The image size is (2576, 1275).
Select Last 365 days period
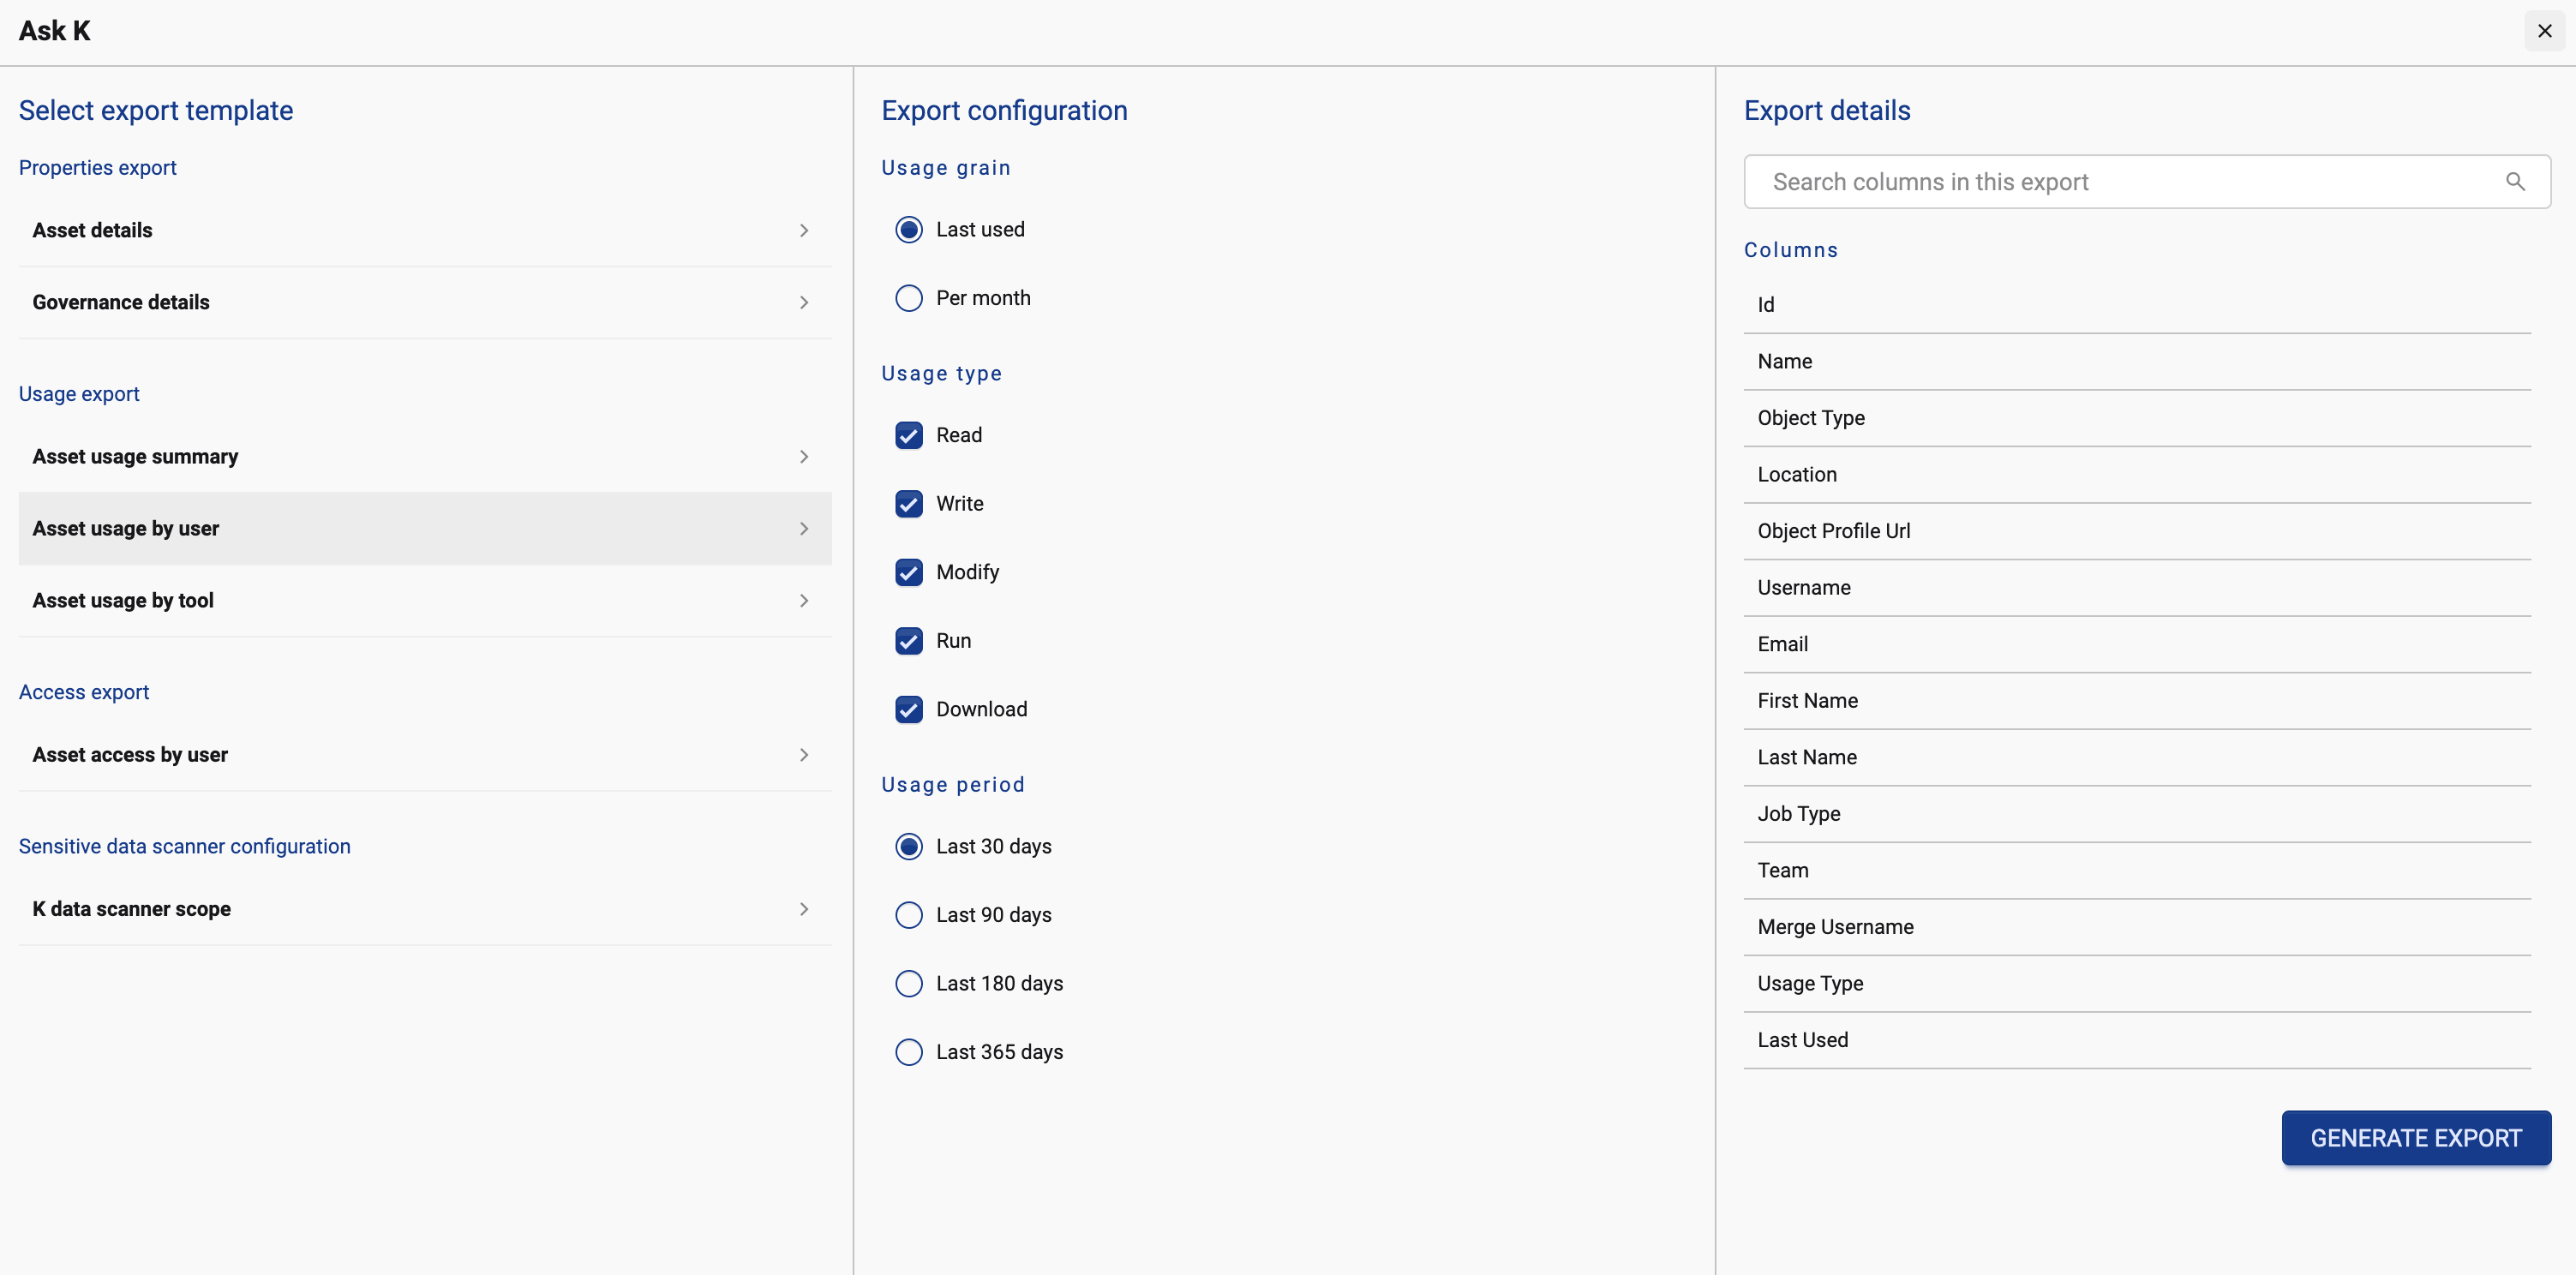point(908,1052)
